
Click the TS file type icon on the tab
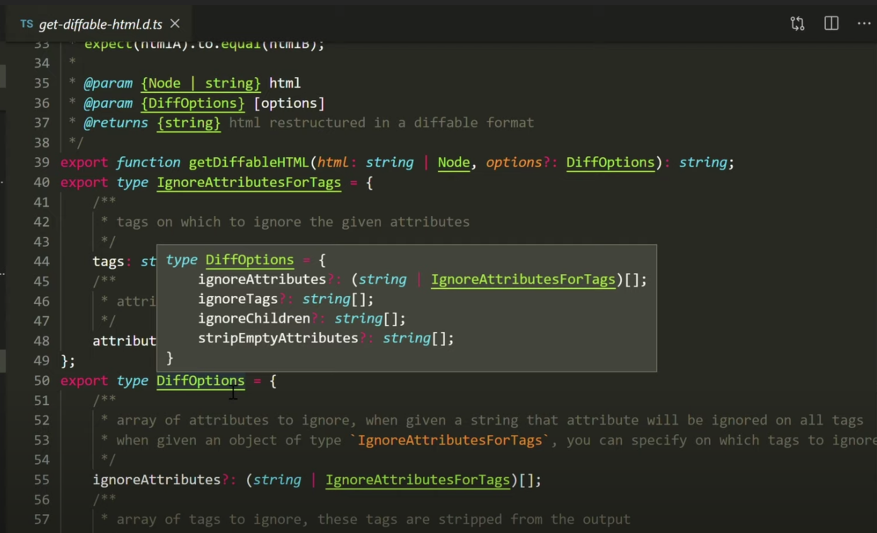[x=26, y=24]
